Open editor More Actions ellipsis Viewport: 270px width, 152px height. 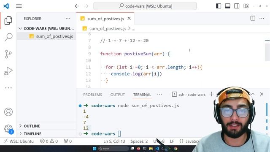[262, 18]
